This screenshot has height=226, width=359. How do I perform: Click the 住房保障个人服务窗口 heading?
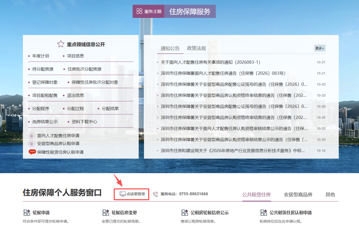click(62, 192)
